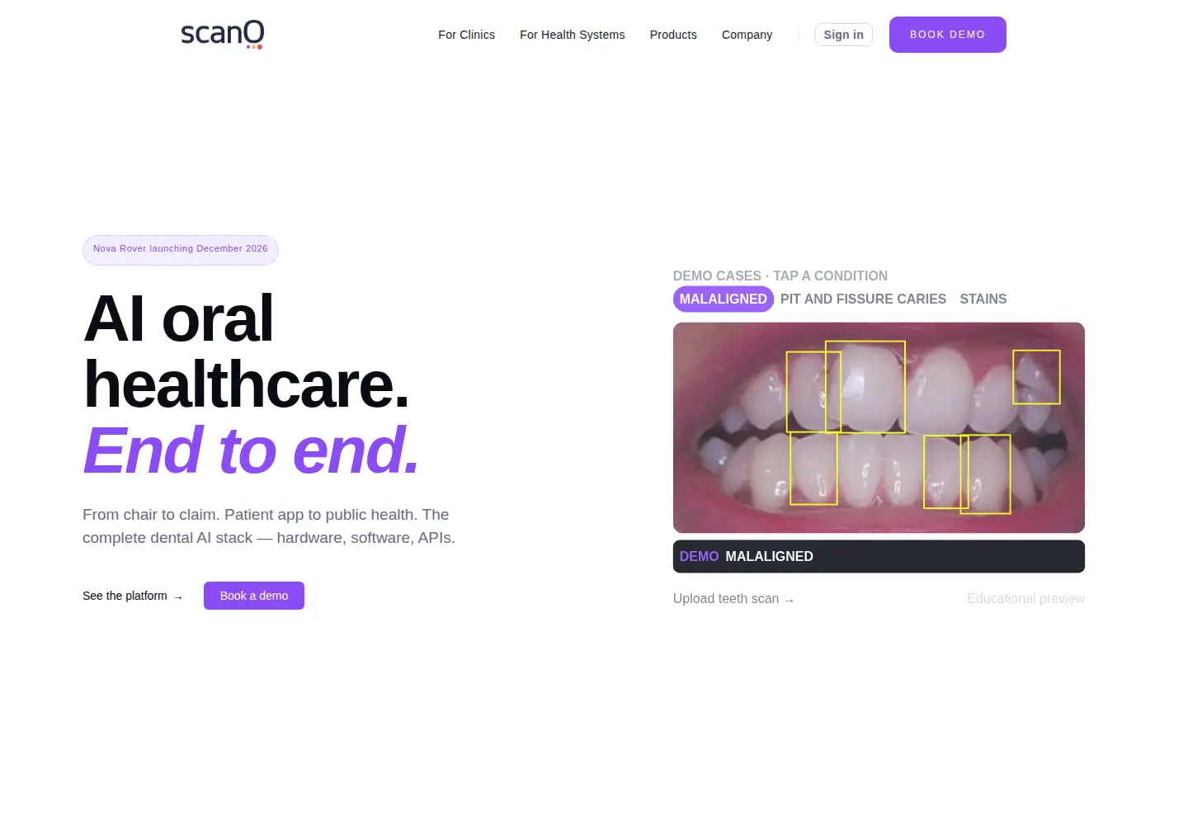Click the End to end. heading
This screenshot has height=825, width=1188.
pos(251,450)
